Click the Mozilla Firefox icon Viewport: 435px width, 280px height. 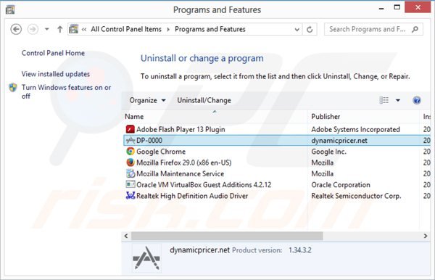(130, 162)
